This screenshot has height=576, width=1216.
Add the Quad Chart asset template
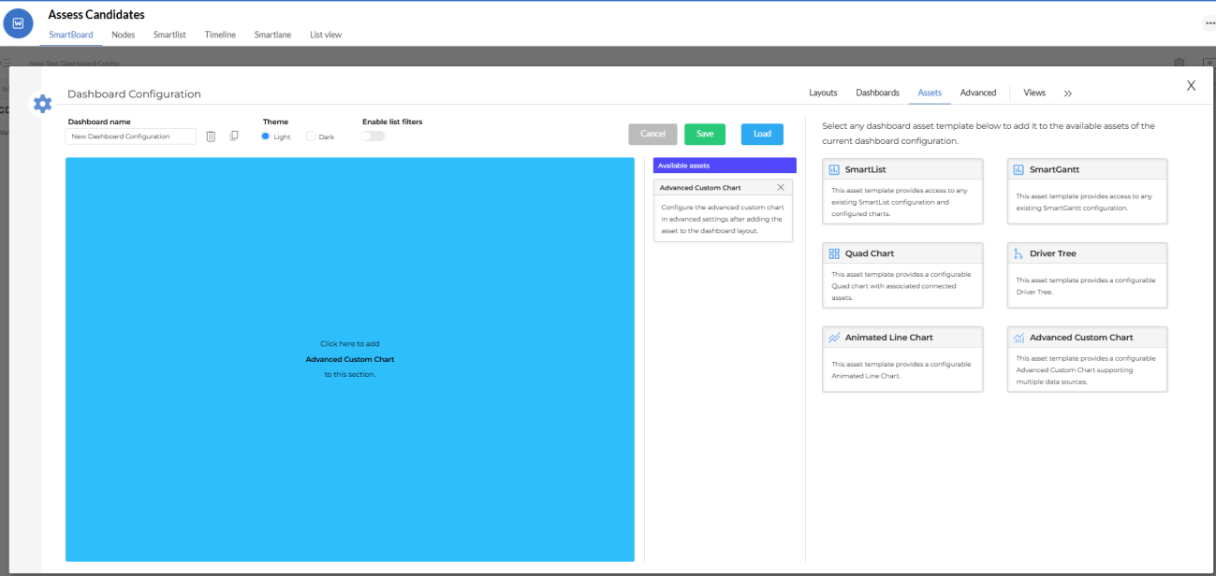pyautogui.click(x=902, y=275)
